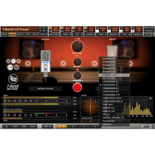Click the PRESET button
155x155 pixels.
point(5,34)
